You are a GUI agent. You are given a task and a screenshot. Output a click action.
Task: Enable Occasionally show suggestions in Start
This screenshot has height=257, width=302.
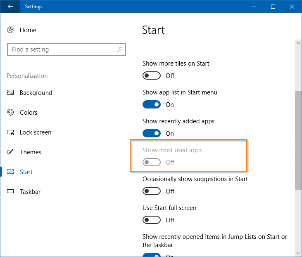(x=152, y=191)
